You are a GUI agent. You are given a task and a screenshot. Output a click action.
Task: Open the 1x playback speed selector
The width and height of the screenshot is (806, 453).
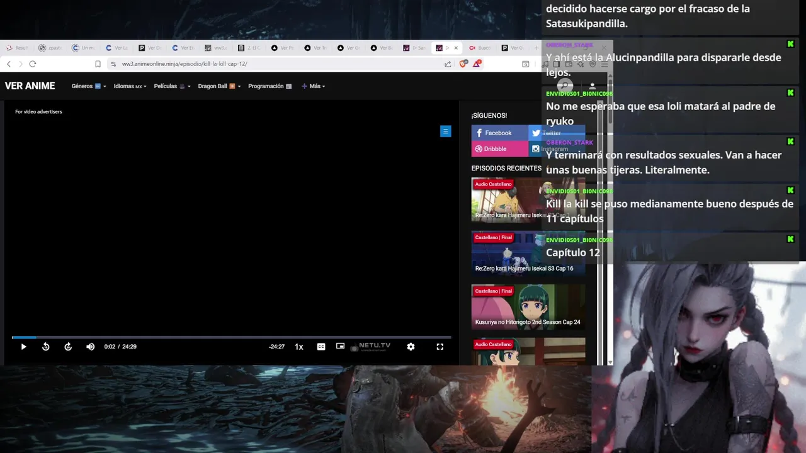click(x=299, y=347)
